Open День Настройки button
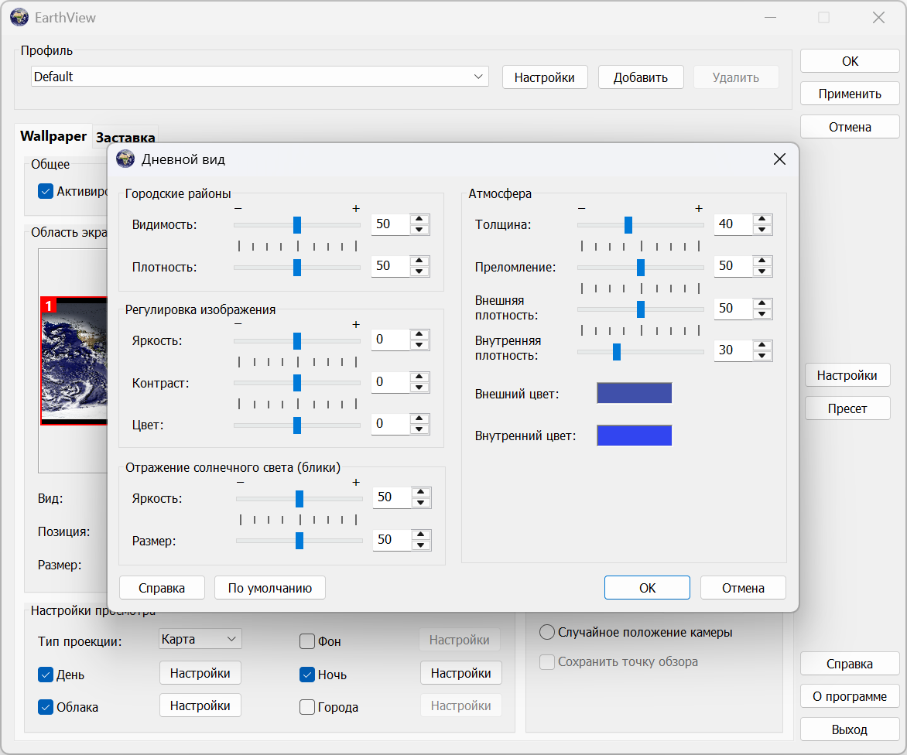The width and height of the screenshot is (907, 755). tap(200, 673)
